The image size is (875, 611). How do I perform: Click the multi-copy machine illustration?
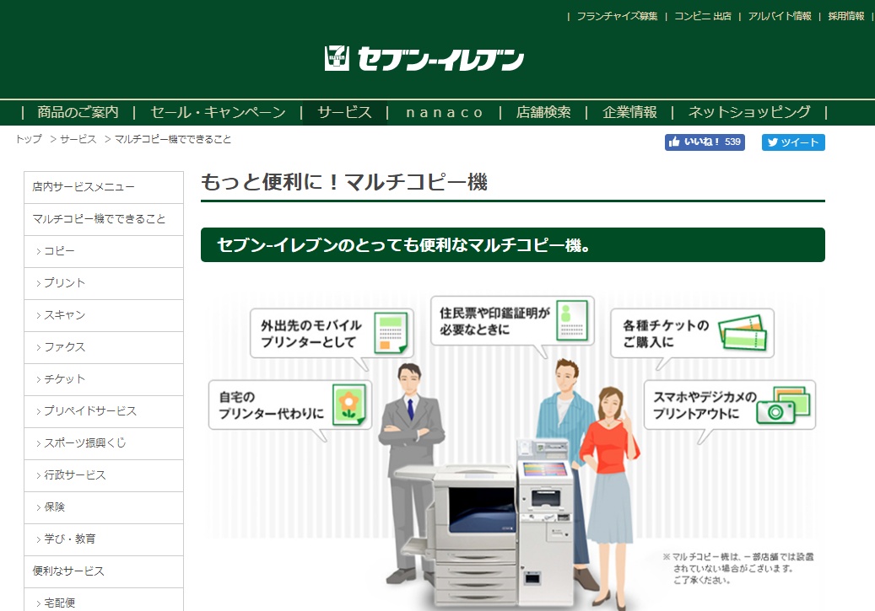[484, 524]
